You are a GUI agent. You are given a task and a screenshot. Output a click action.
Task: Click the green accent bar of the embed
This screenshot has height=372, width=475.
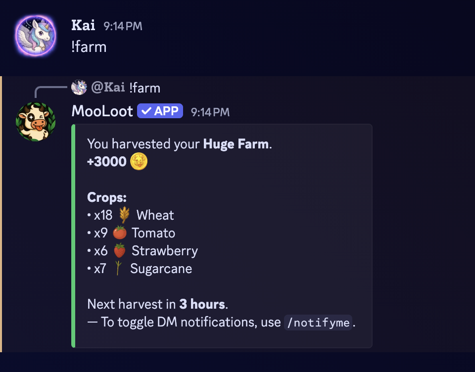pos(75,235)
